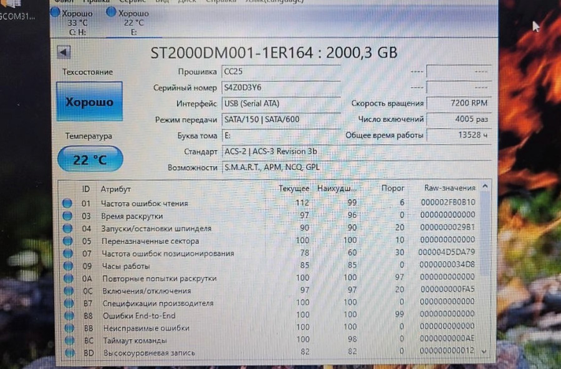Viewport: 561px width, 369px height.
Task: Click the status icon for attribute B7
Action: pyautogui.click(x=69, y=303)
